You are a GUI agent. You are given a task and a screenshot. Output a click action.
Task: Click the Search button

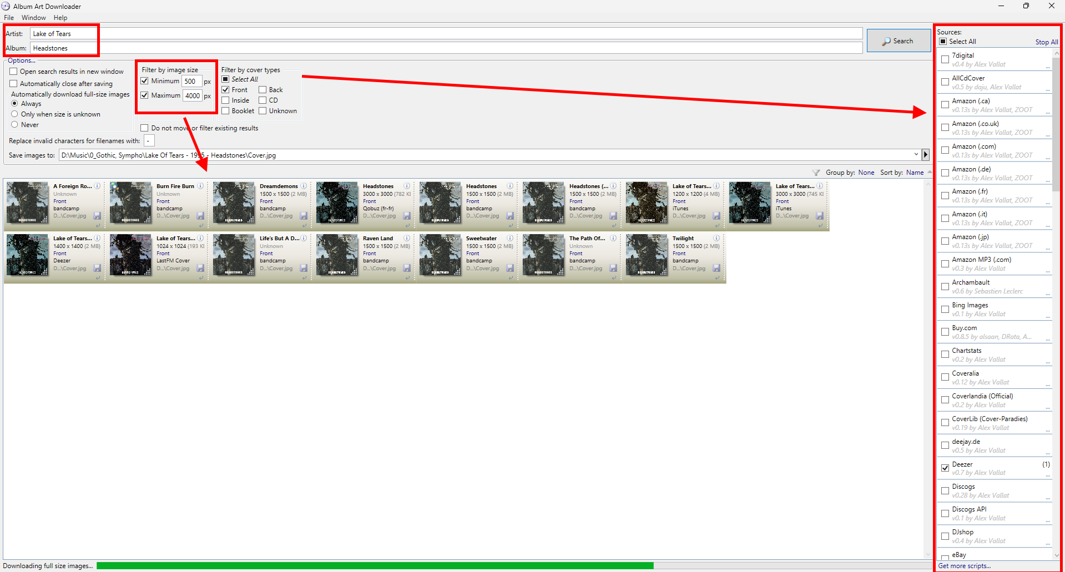[899, 41]
